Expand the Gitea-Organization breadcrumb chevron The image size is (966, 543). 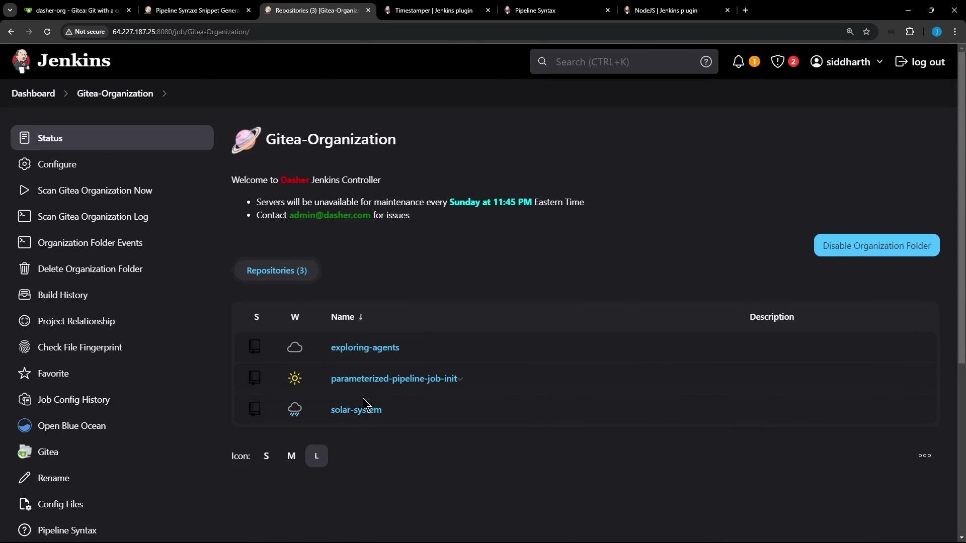point(164,94)
